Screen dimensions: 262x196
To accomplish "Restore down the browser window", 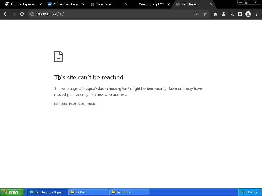I will pos(247,2).
